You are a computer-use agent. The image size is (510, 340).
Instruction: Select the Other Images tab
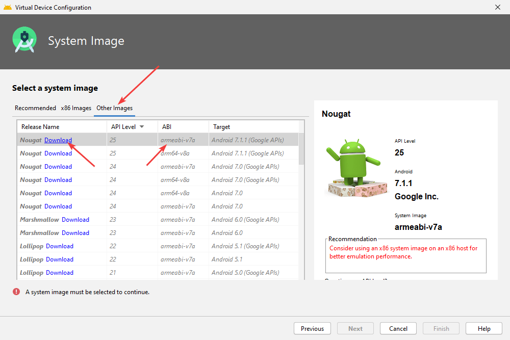pos(114,108)
